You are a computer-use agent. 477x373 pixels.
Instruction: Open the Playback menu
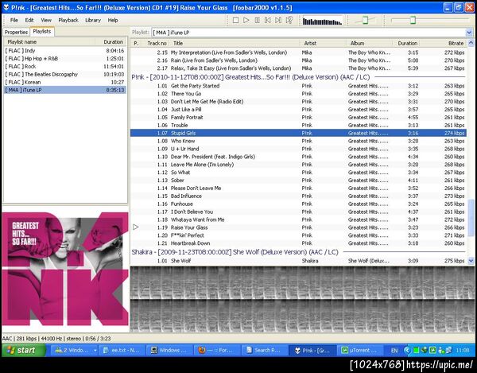(x=68, y=20)
